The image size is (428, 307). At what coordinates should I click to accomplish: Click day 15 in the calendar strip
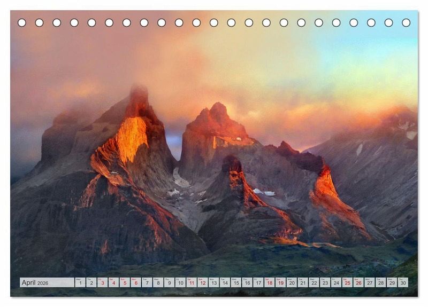pos(236,282)
